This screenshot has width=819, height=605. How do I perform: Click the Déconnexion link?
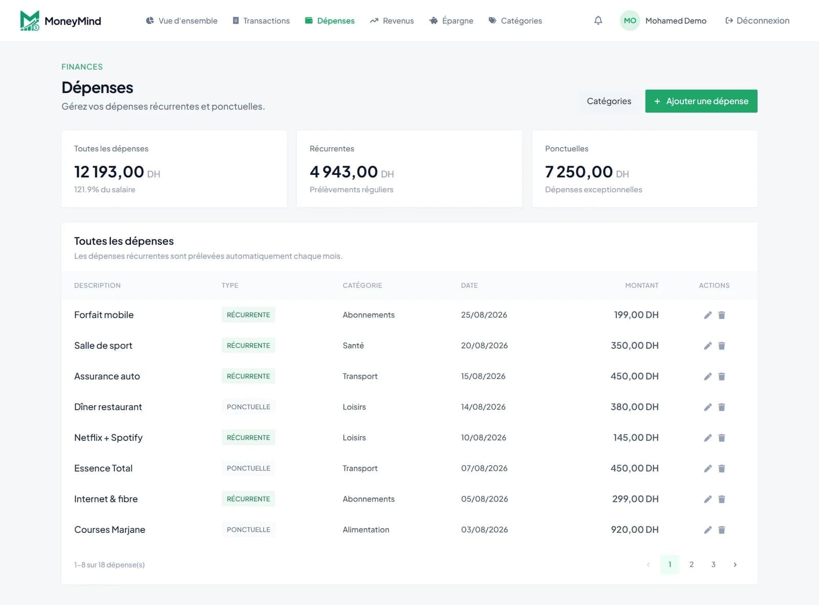click(x=757, y=20)
